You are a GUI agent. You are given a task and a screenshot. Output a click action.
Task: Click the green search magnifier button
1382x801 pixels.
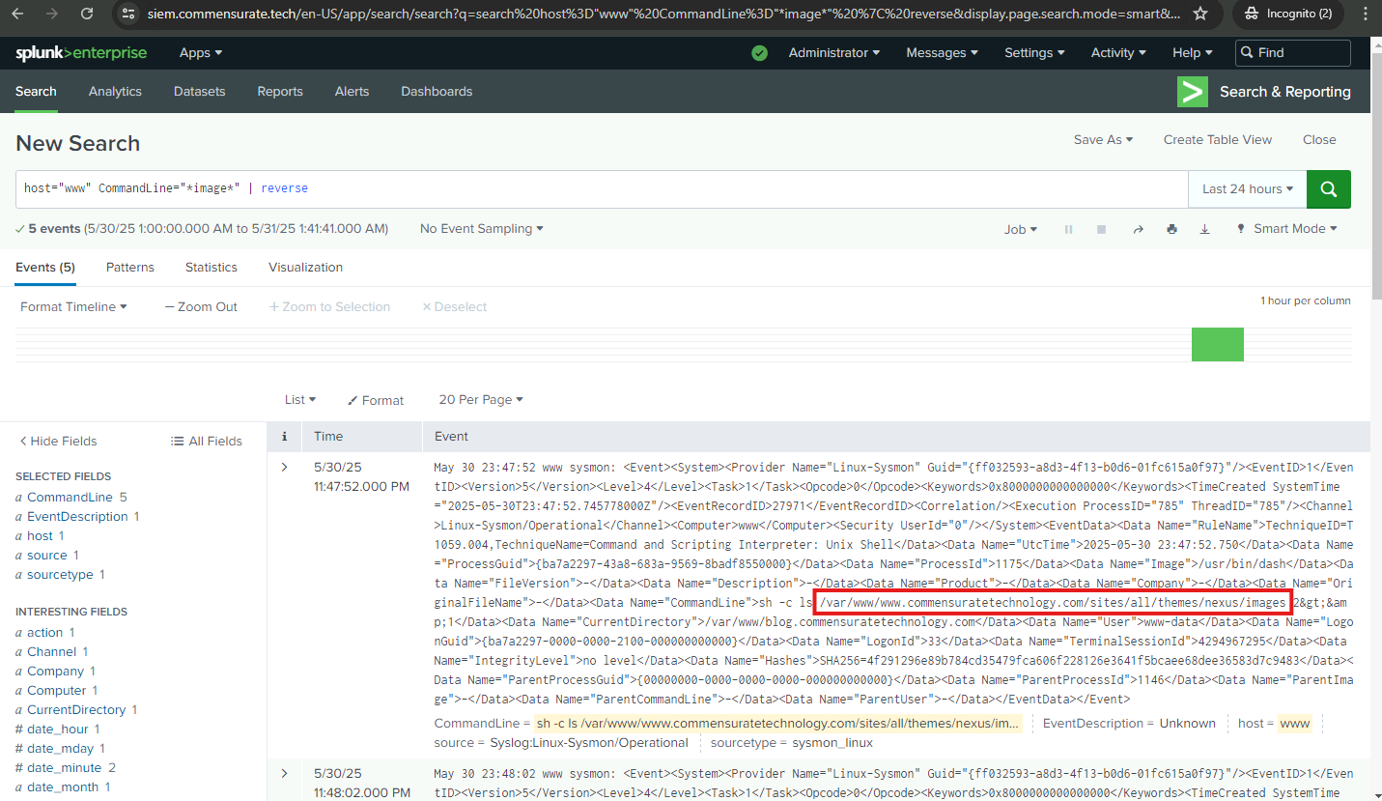[1328, 189]
